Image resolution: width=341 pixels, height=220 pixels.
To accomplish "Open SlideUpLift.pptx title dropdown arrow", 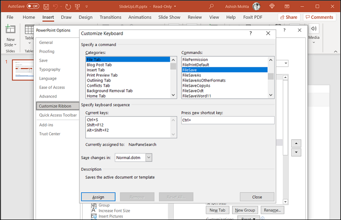I will click(x=175, y=6).
